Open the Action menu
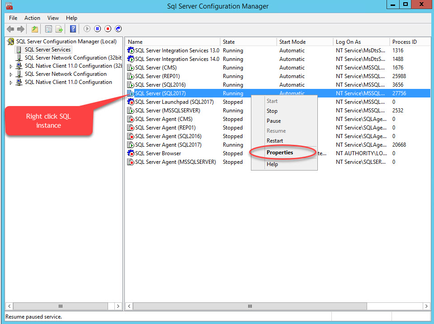The height and width of the screenshot is (324, 434). [32, 18]
